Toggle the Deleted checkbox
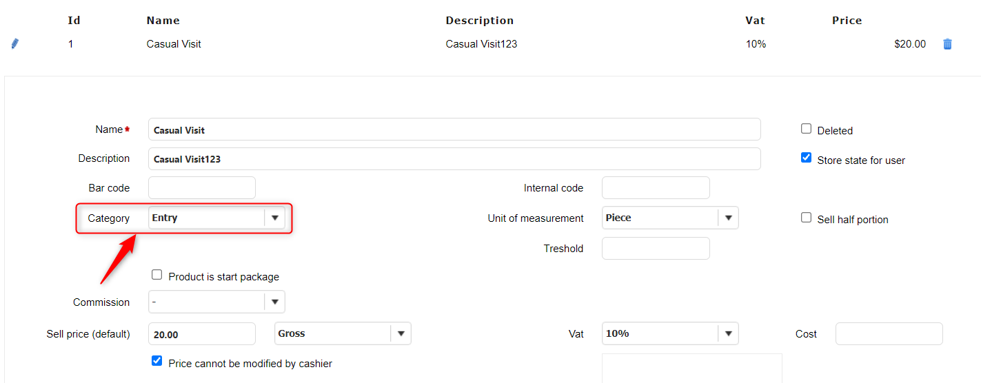The image size is (981, 383). coord(806,129)
